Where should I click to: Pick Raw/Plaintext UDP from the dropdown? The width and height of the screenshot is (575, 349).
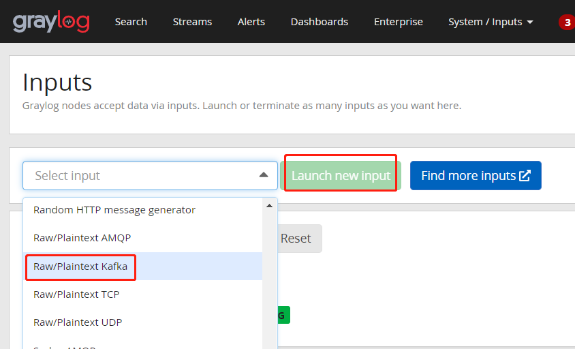pos(142,322)
